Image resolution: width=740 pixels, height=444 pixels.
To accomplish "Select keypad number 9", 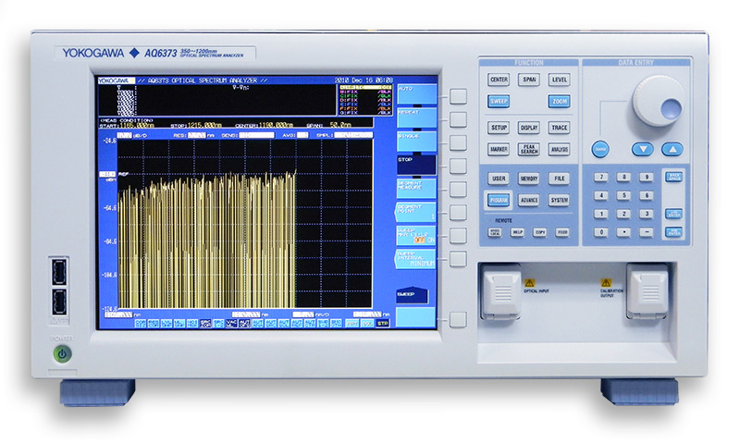I will [x=646, y=177].
